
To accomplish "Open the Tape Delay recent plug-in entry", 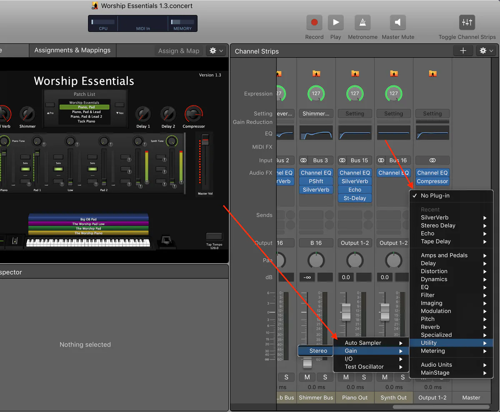I will click(451, 242).
